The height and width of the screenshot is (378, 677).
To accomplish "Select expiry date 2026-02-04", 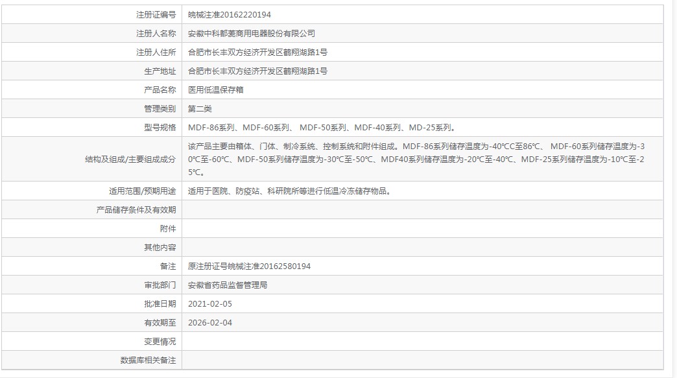I will pyautogui.click(x=210, y=323).
